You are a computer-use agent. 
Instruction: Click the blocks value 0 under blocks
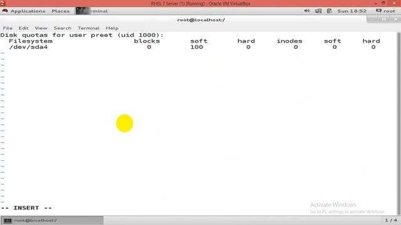tap(149, 47)
